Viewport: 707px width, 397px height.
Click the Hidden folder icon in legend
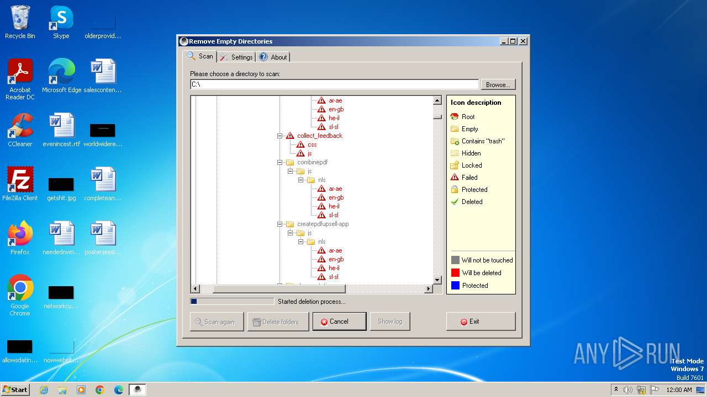(455, 153)
